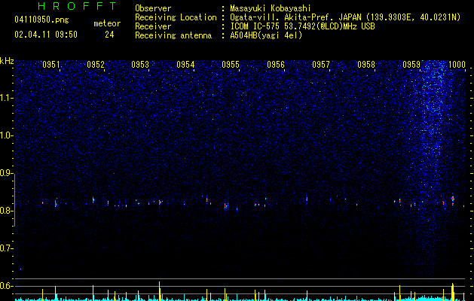This screenshot has height=301, width=474.
Task: Select the Ogata-vill. Akita-Pref. JAPAN location text
Action: pyautogui.click(x=345, y=17)
